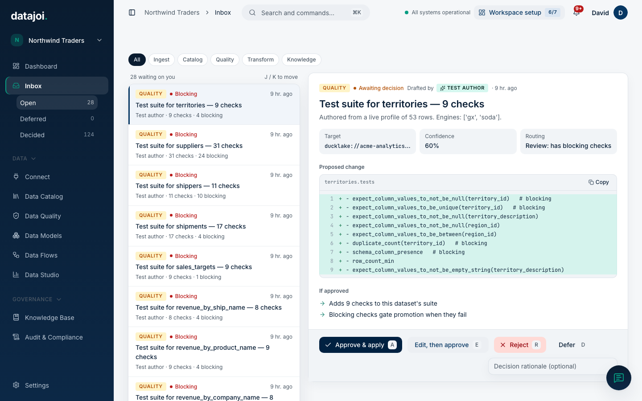Screen dimensions: 642x401
Task: Toggle the sidebar panel icon
Action: [132, 12]
